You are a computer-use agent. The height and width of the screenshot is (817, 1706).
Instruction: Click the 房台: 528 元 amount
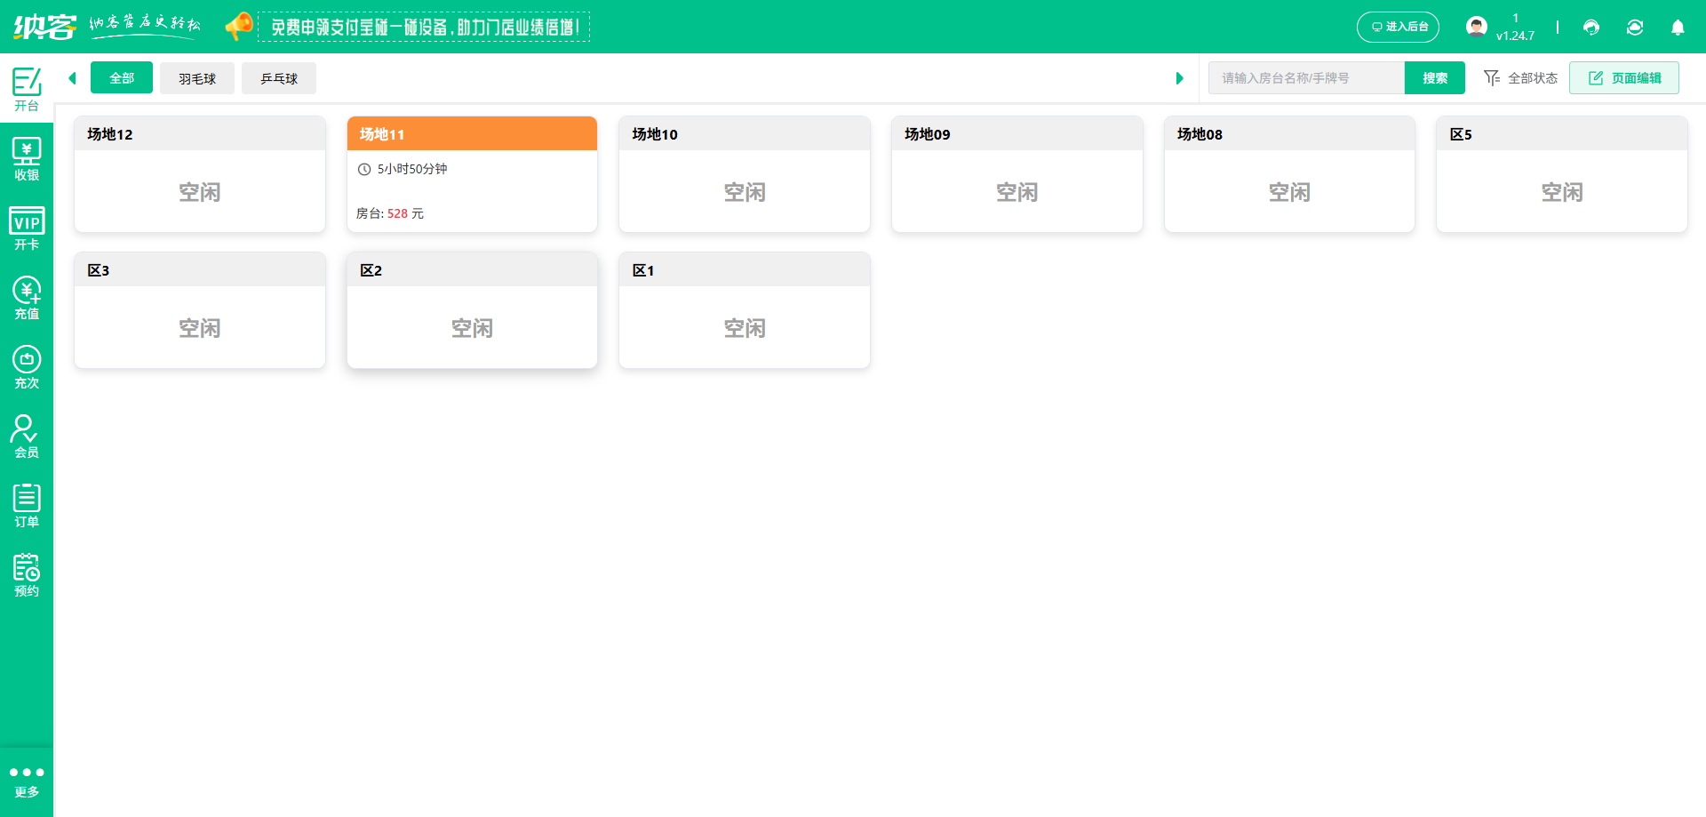click(x=390, y=213)
